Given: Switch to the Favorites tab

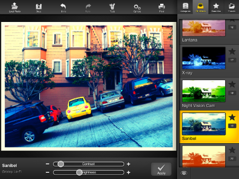Looking at the screenshot, I should pos(216,7).
